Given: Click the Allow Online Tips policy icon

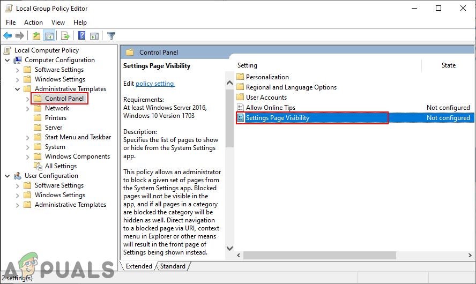Looking at the screenshot, I should point(241,107).
